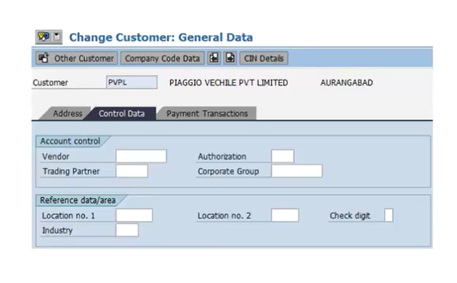457x283 pixels.
Task: Open the Payment Transactions tab
Action: tap(207, 114)
